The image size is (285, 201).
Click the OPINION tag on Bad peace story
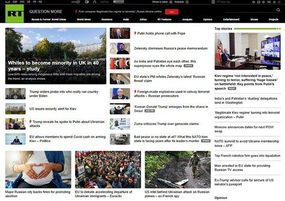click(x=206, y=141)
